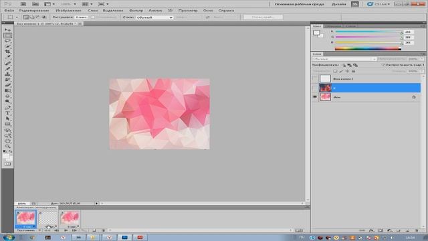Select 'Основная рабочая среда' workspace
Image resolution: width=428 pixels, height=241 pixels.
click(x=300, y=4)
